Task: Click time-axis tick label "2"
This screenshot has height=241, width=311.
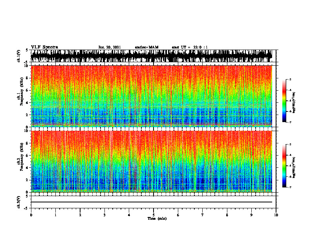Action: pos(80,215)
